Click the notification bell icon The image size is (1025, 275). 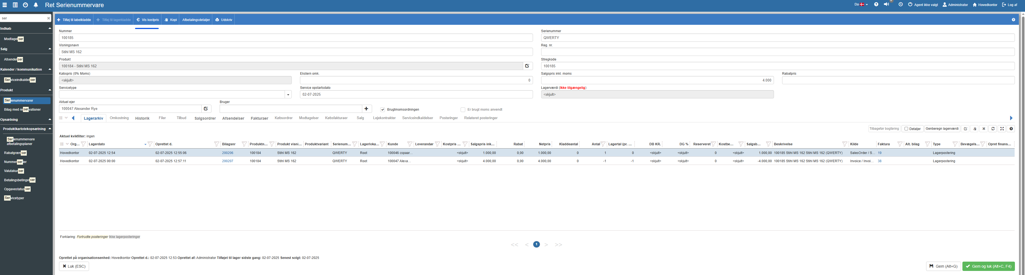(36, 5)
